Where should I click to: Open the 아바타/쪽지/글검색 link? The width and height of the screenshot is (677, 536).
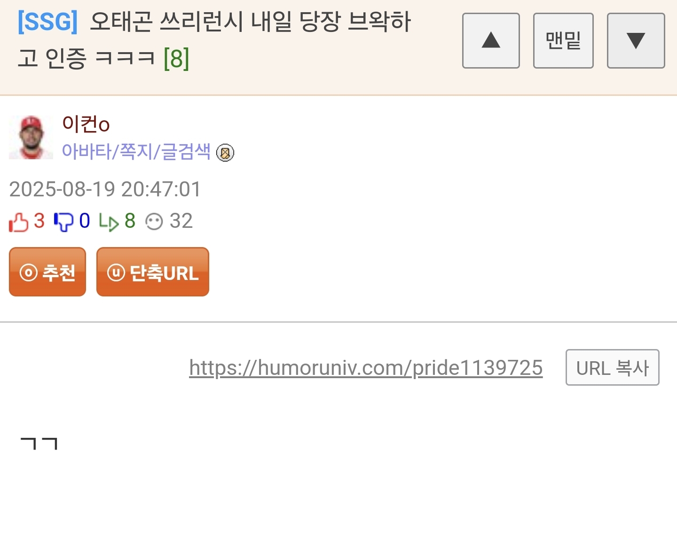(136, 151)
